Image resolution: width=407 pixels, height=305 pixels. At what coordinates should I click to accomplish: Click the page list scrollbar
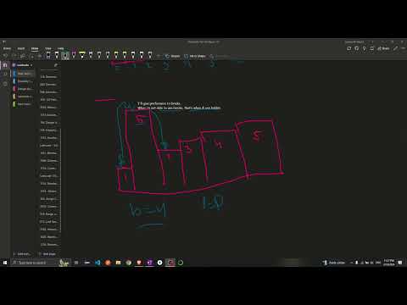(x=60, y=180)
